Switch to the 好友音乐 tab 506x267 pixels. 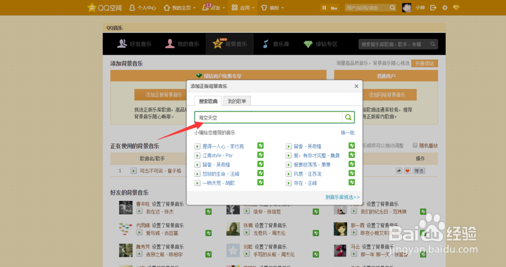click(x=134, y=44)
